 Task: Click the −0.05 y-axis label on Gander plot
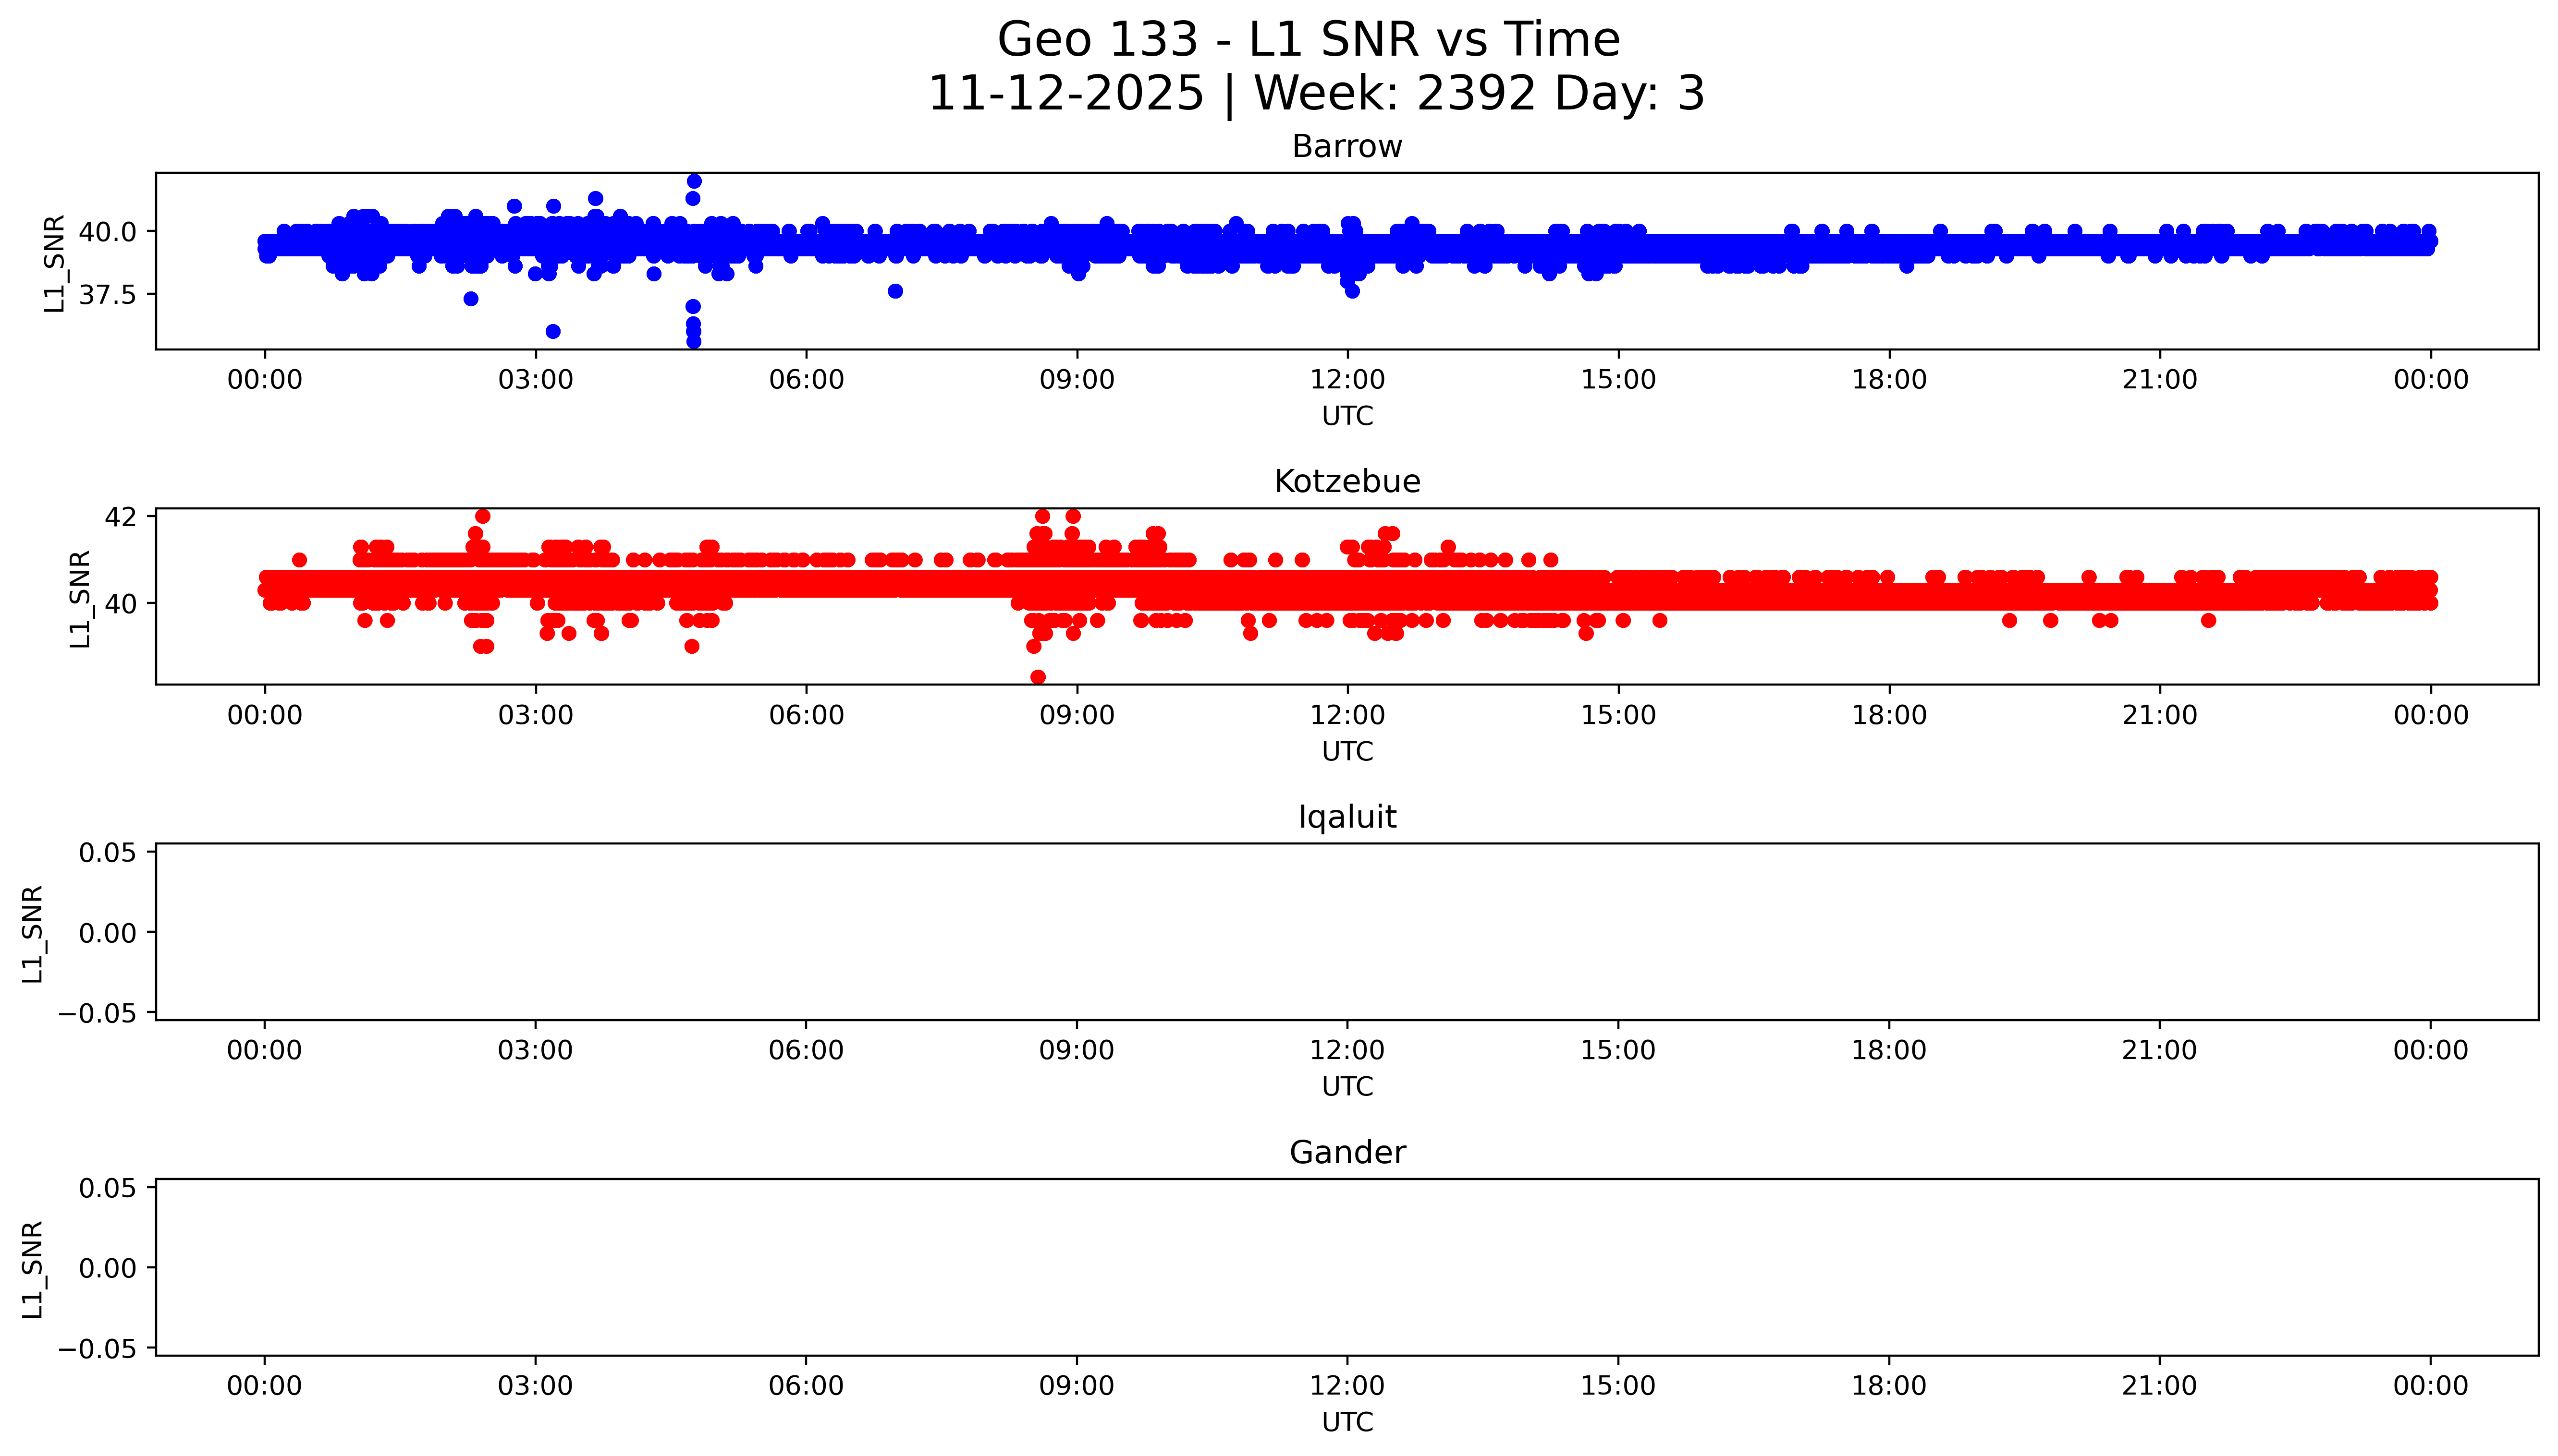98,1349
